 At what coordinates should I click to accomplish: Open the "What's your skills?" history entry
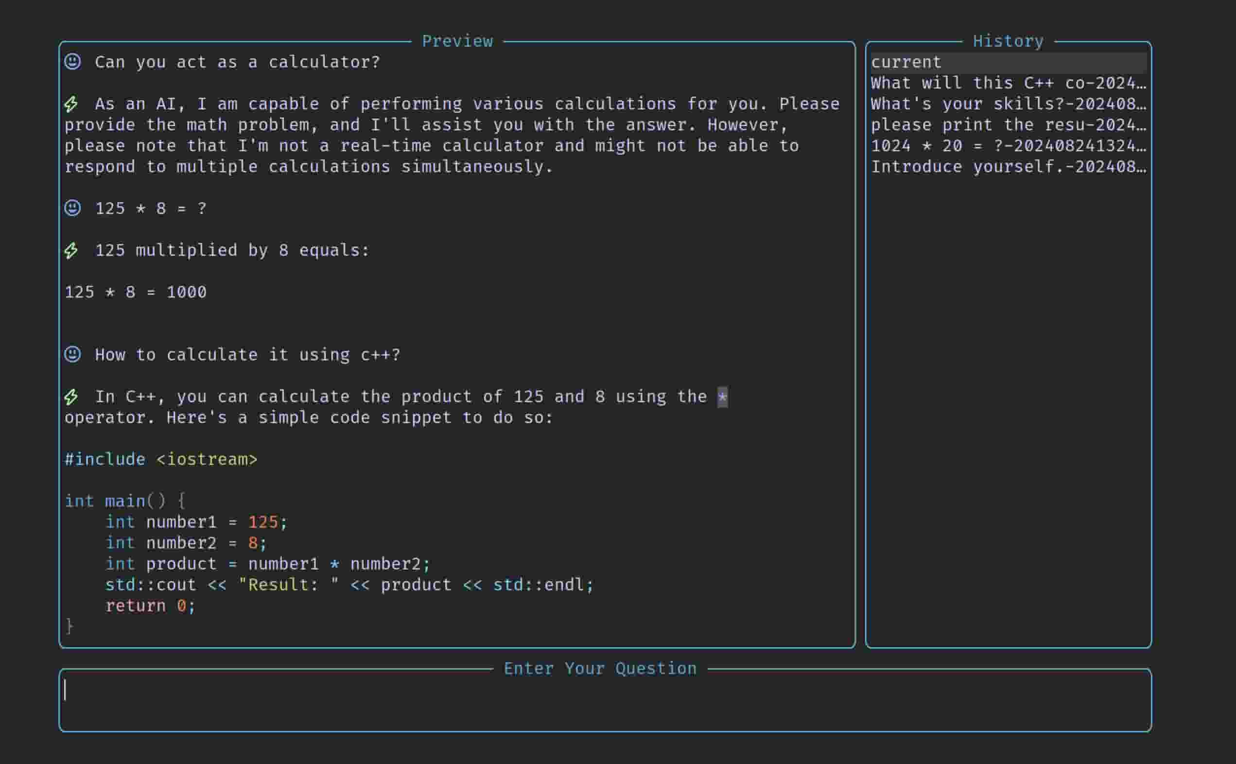pyautogui.click(x=1008, y=104)
